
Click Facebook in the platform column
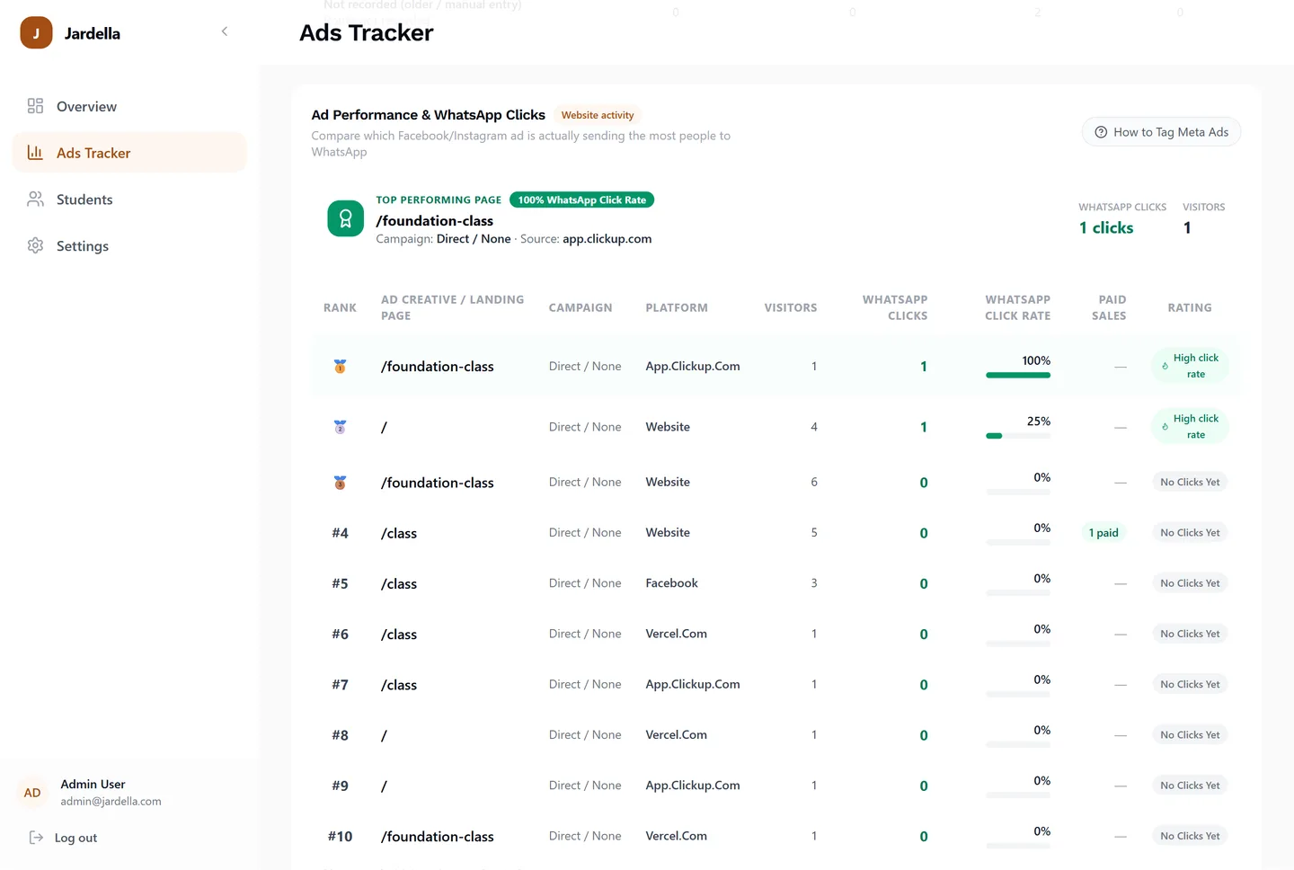671,583
